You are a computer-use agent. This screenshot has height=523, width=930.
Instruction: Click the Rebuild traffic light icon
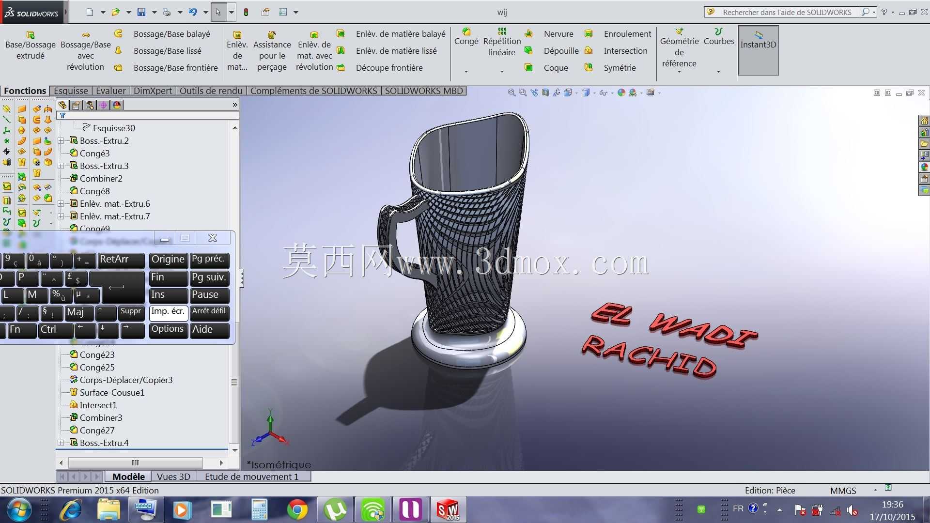[246, 12]
